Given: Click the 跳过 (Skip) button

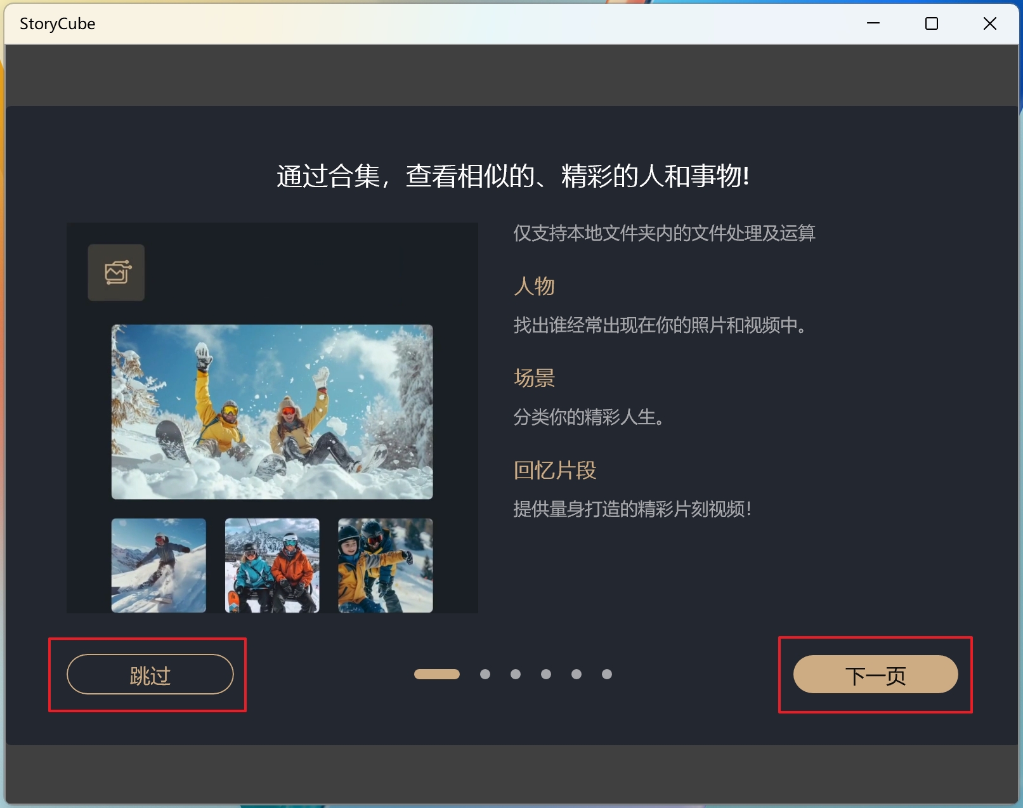Looking at the screenshot, I should (x=150, y=674).
